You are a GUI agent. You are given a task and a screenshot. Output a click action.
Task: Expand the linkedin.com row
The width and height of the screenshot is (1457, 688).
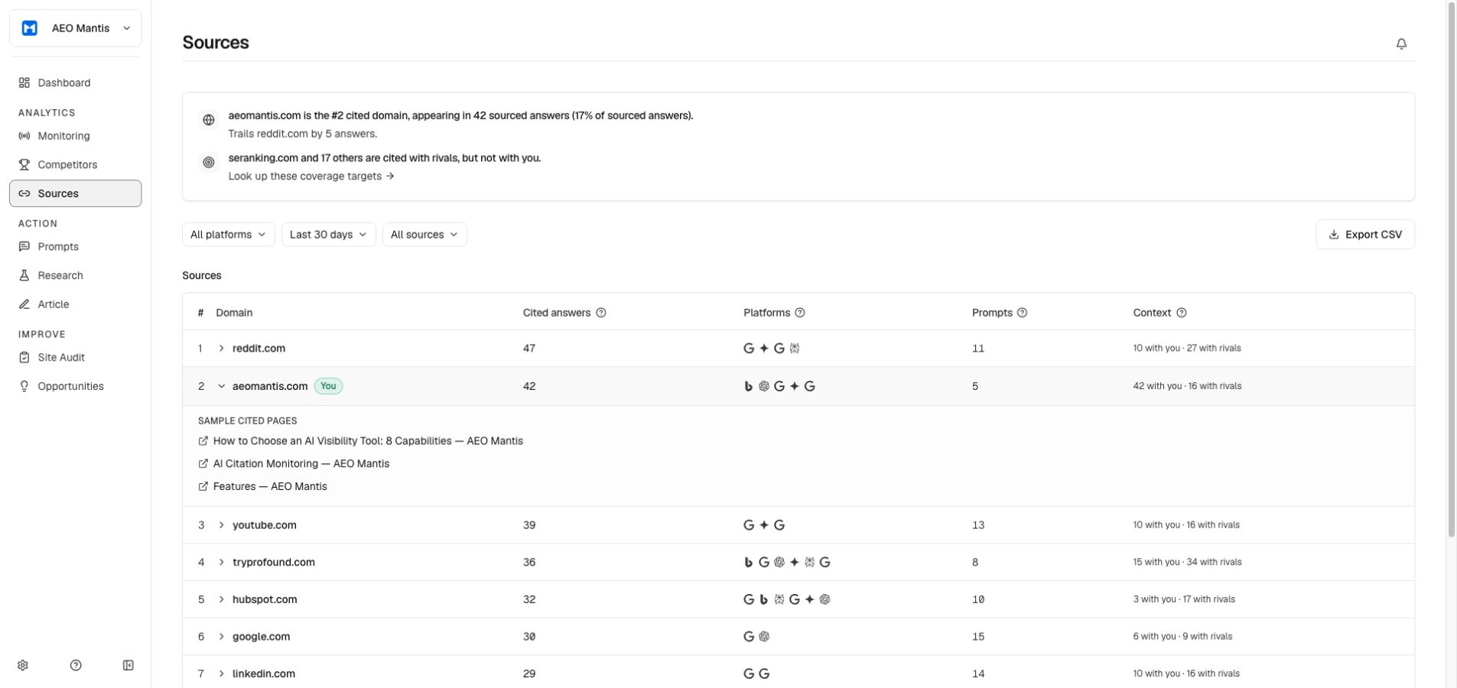point(221,673)
